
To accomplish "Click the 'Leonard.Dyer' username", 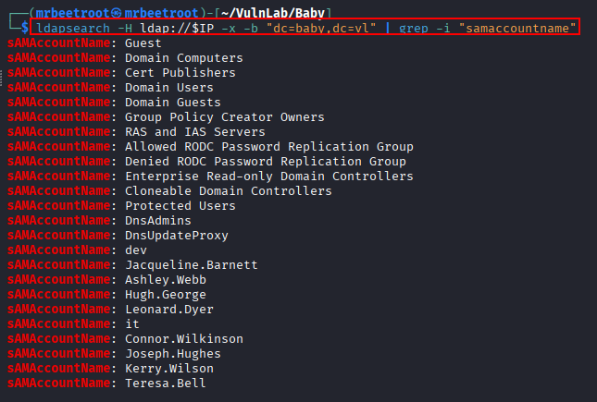I will tap(169, 310).
